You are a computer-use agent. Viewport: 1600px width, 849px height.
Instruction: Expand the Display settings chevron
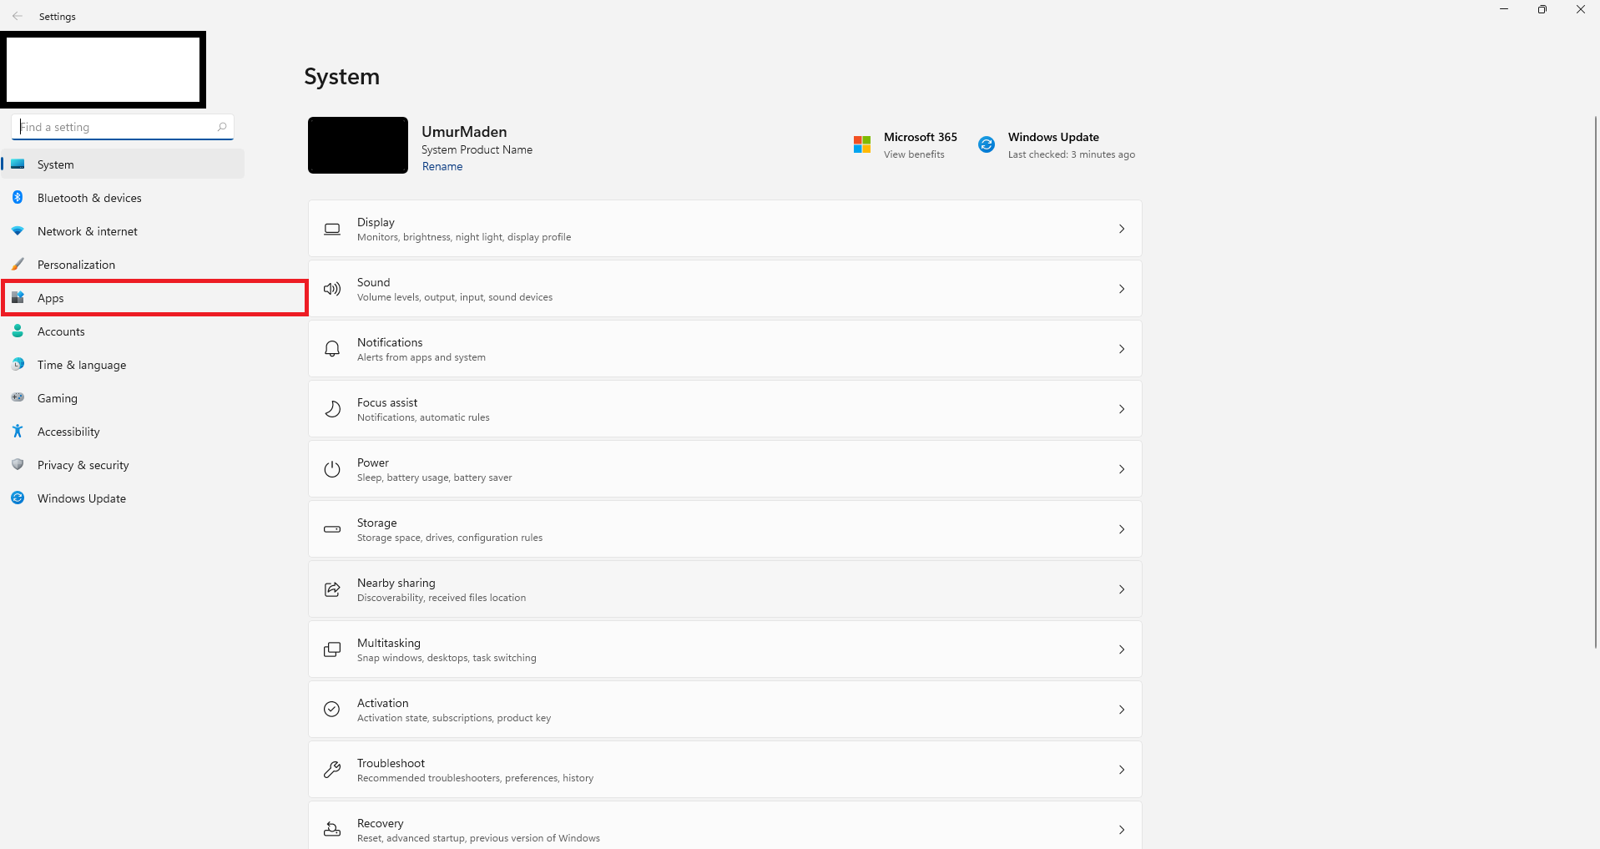[x=1122, y=229]
